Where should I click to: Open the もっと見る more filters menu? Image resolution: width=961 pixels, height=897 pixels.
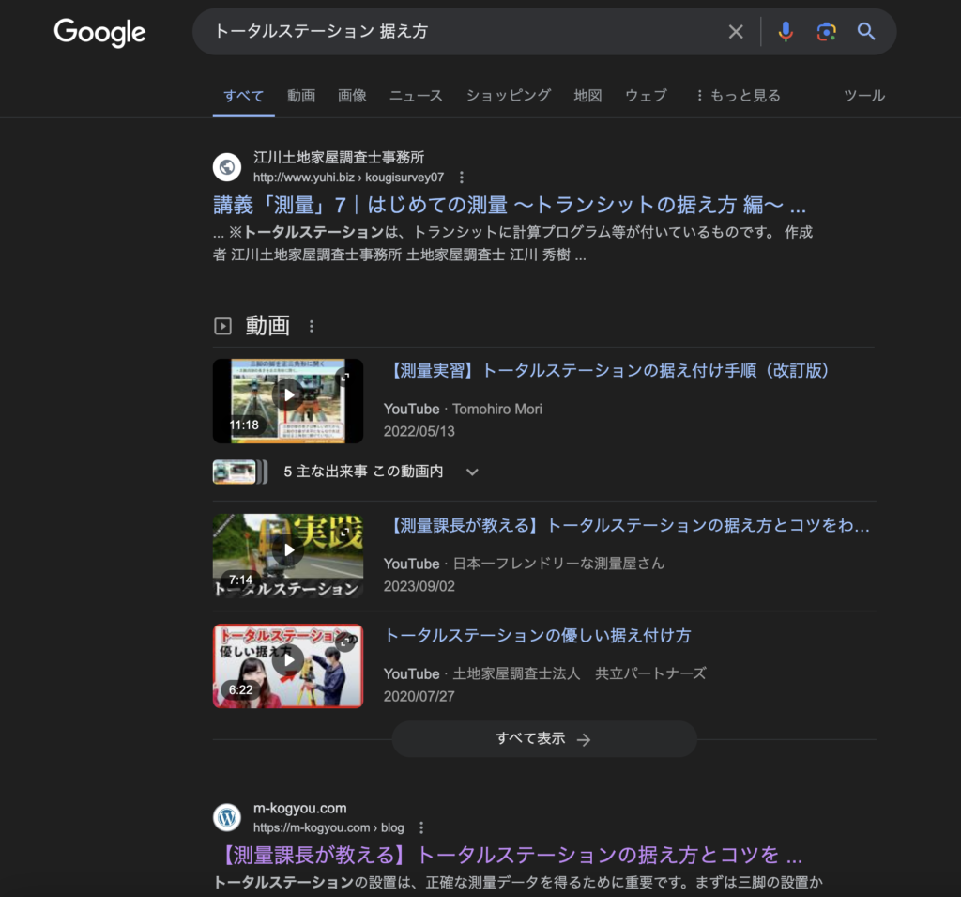(x=738, y=95)
